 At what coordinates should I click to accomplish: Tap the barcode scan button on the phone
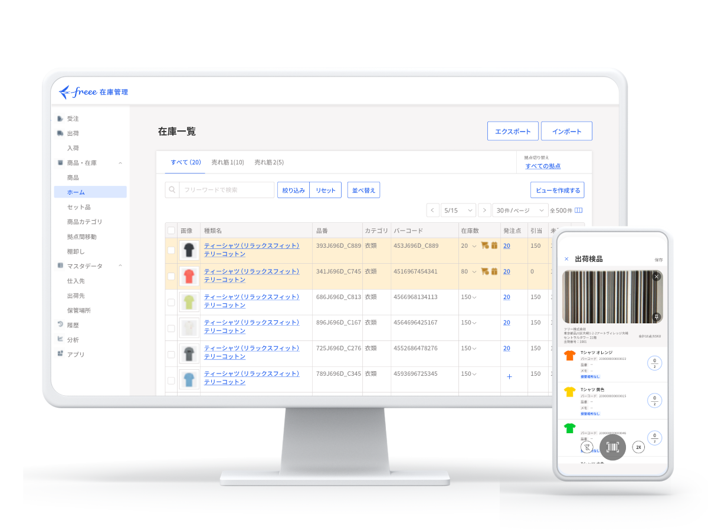coord(612,447)
